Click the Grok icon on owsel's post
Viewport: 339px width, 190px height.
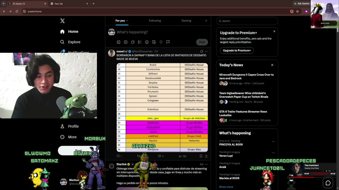click(x=202, y=51)
